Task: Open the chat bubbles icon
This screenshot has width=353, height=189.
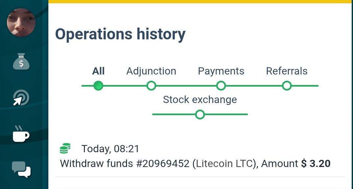Action: pyautogui.click(x=21, y=170)
